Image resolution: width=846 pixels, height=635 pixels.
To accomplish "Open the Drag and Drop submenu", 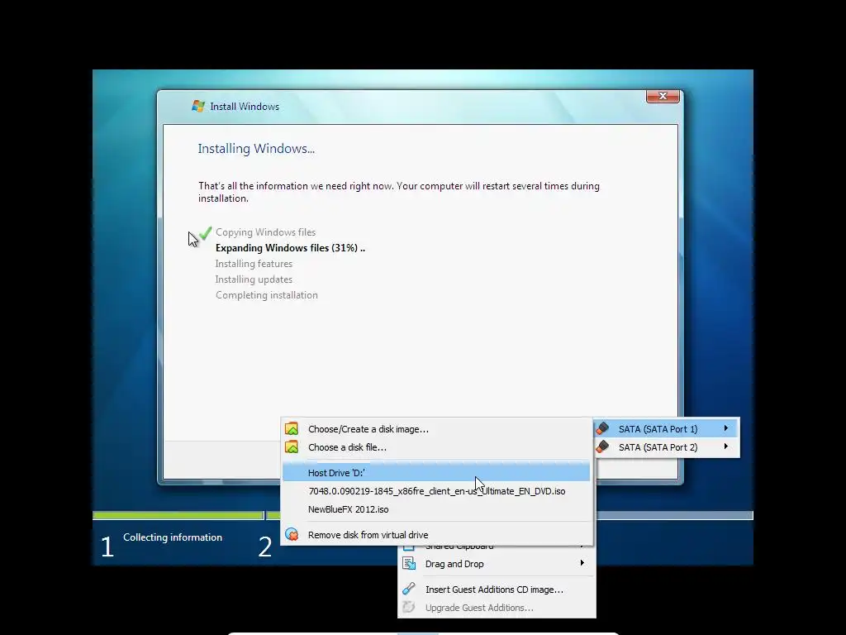I will click(497, 564).
